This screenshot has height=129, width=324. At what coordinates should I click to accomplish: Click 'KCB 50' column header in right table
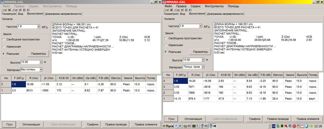(x=224, y=75)
